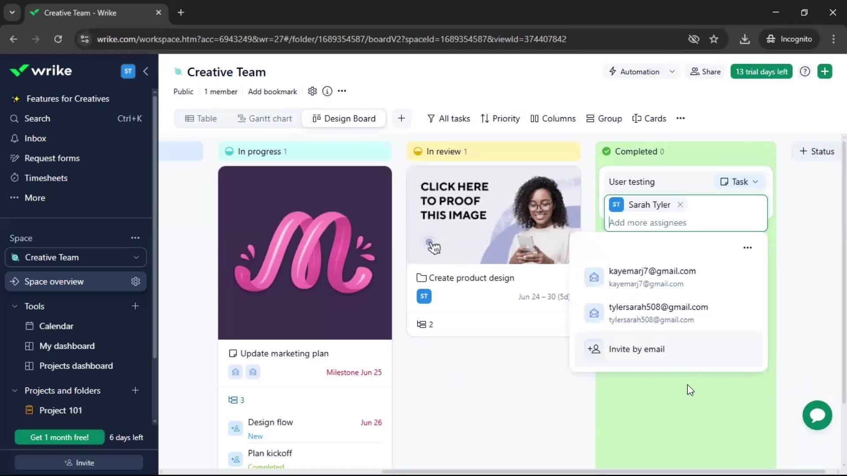Click the 1 member link

coord(221,92)
